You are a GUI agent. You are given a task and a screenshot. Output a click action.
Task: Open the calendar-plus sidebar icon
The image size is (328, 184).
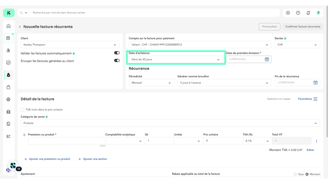tap(9, 38)
